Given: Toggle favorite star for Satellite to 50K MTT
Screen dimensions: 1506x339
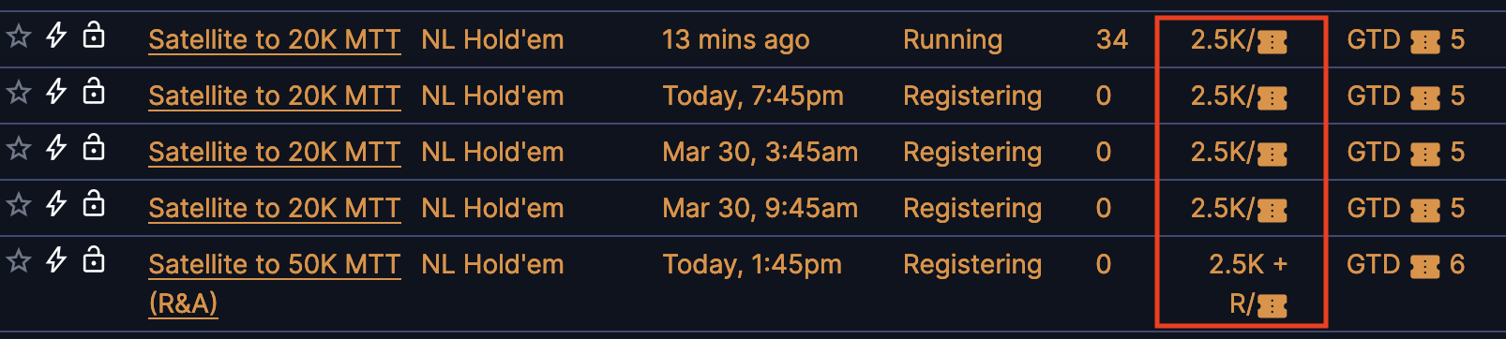Looking at the screenshot, I should tap(19, 261).
